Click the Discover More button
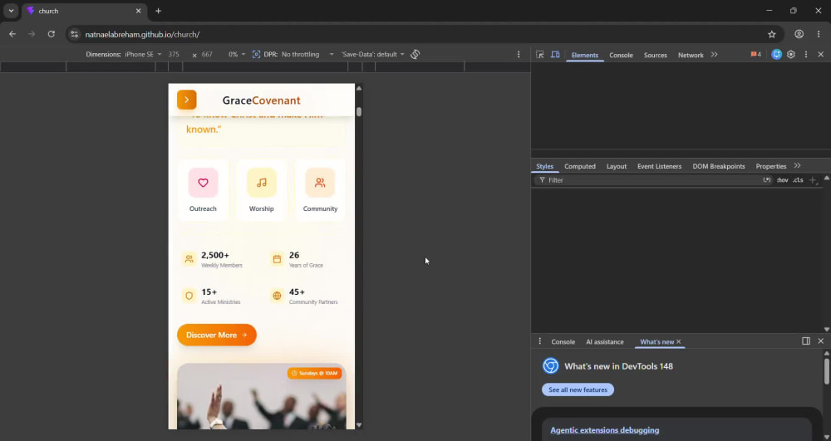Screen dimensions: 831x441 [217, 335]
